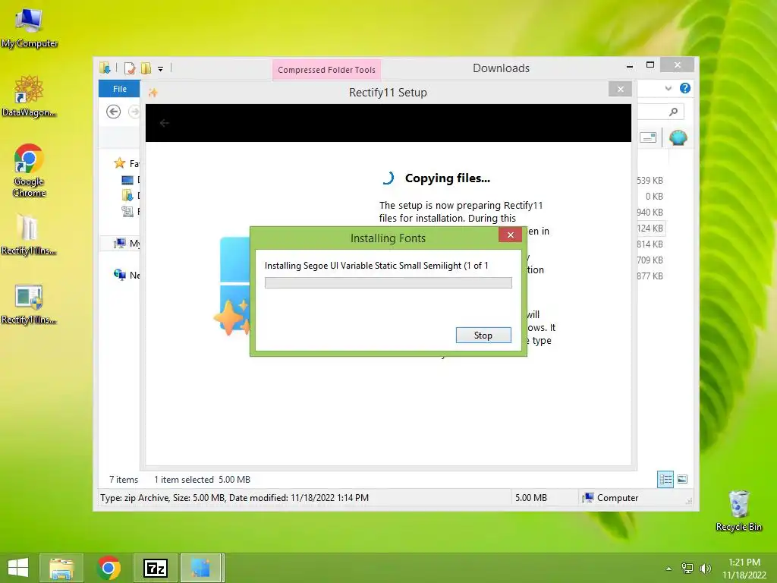Close the Installing Fonts dialog
The width and height of the screenshot is (777, 583).
click(x=510, y=235)
